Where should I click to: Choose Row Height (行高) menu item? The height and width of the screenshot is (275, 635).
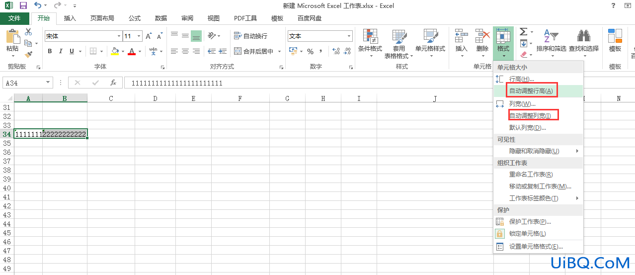(539, 79)
